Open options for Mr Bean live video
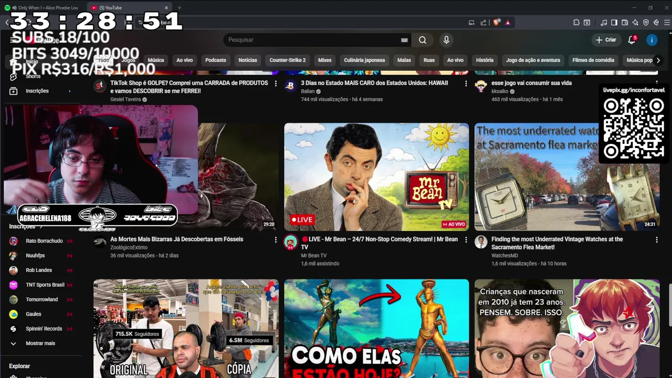Viewport: 672px width, 378px height. tap(466, 240)
